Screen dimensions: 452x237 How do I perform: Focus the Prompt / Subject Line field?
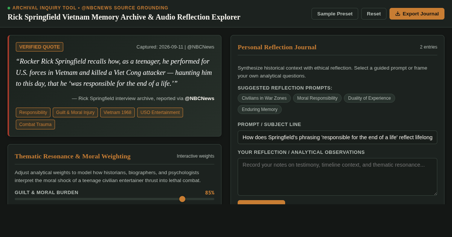[x=337, y=137]
